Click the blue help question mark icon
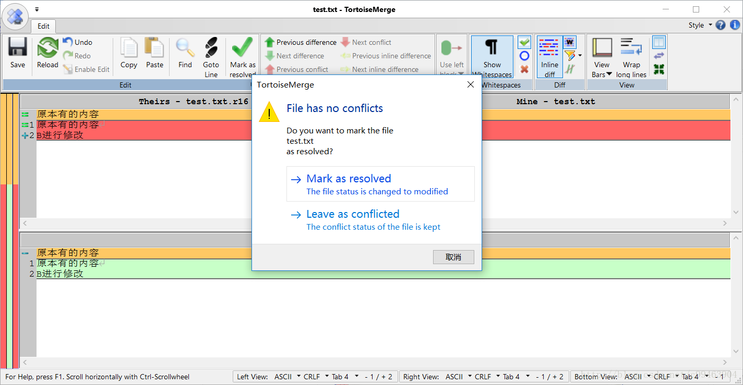This screenshot has height=385, width=743. coord(721,25)
